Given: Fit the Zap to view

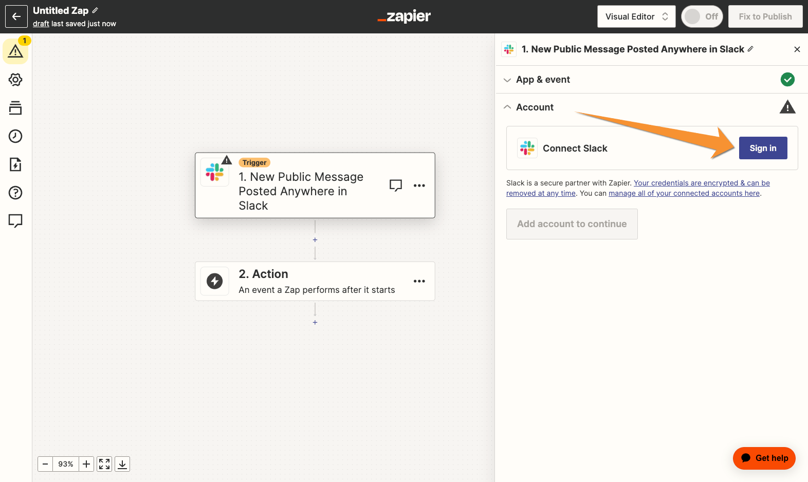Looking at the screenshot, I should click(104, 464).
